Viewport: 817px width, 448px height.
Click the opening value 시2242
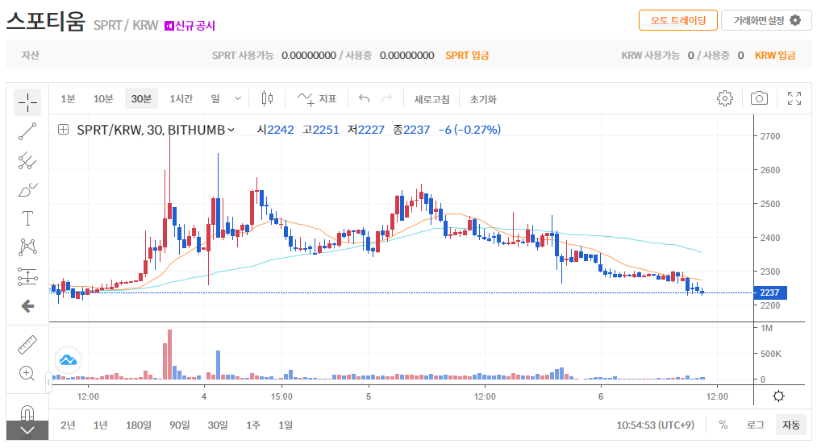coord(276,130)
